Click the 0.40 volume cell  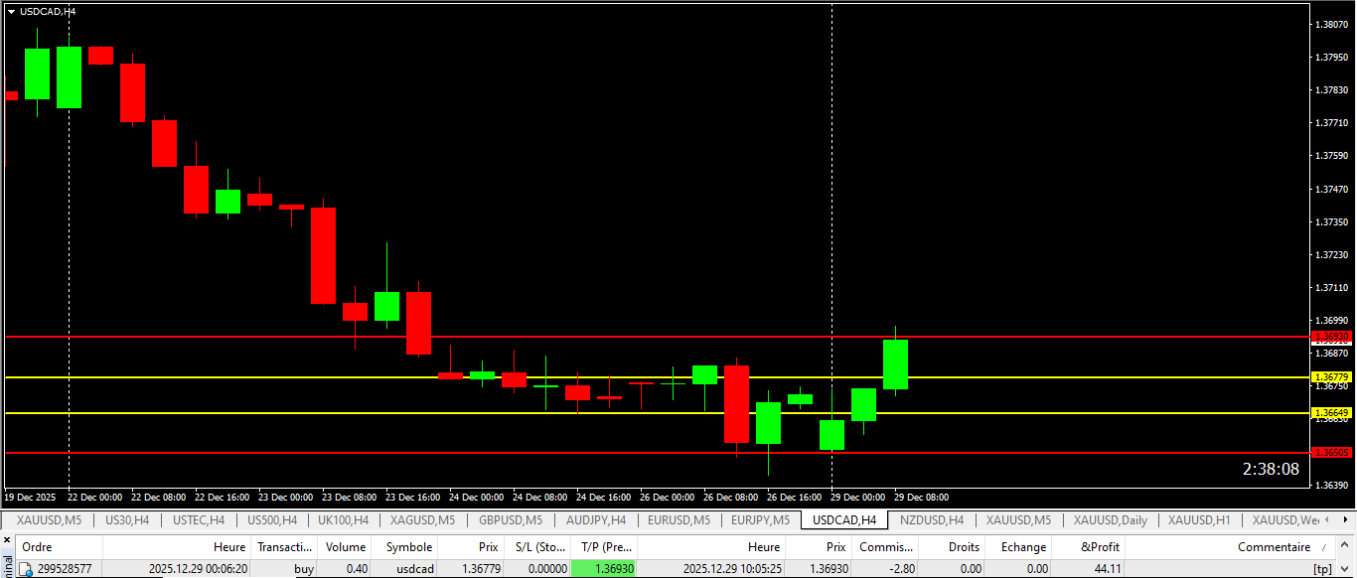(356, 569)
